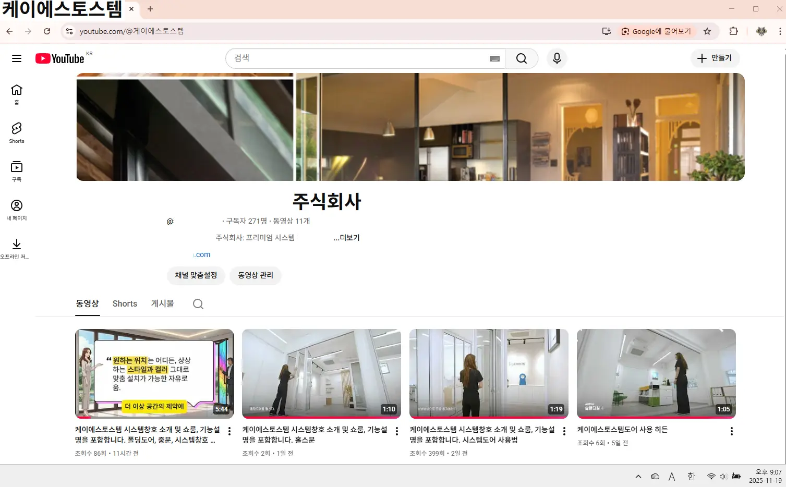
Task: Switch to the Shorts tab
Action: click(124, 303)
